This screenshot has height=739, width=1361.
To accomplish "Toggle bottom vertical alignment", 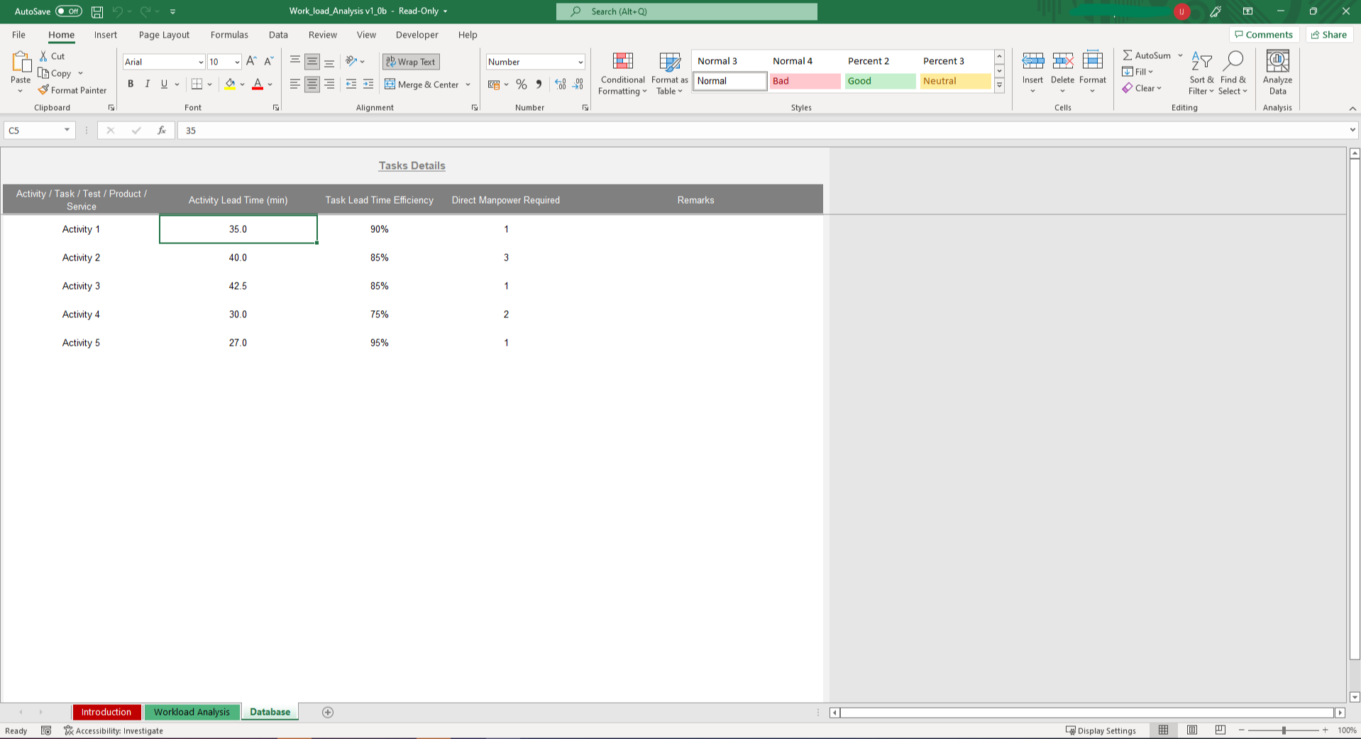I will coord(329,62).
